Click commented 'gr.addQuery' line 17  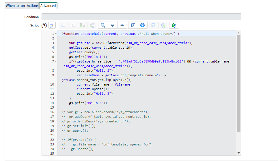pos(106,117)
